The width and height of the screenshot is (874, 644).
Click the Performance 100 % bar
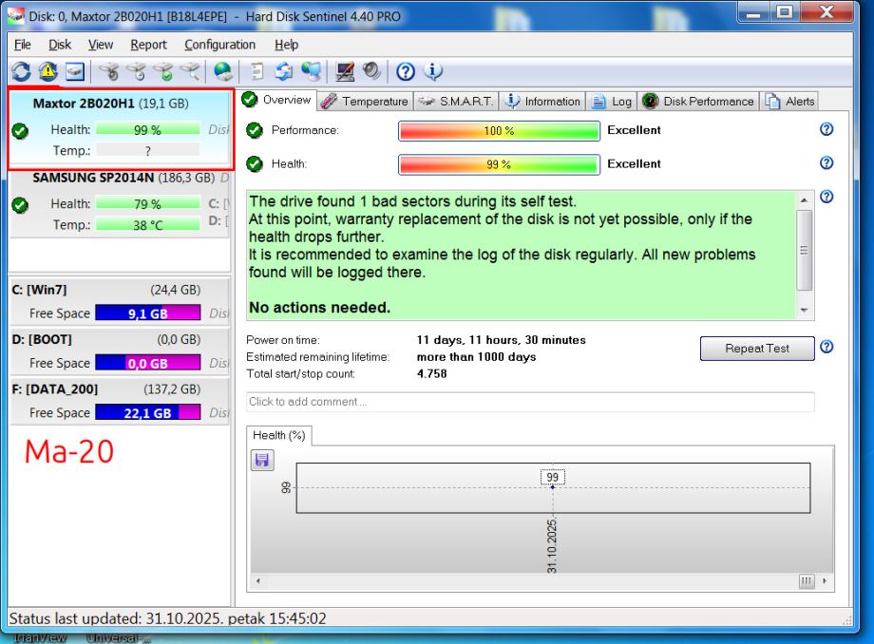(x=499, y=131)
